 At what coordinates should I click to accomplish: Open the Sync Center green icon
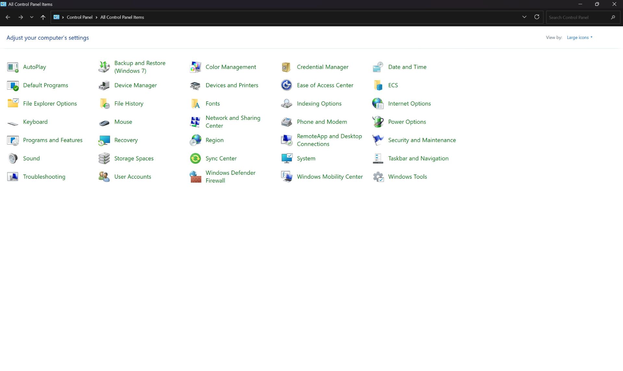[x=195, y=159]
